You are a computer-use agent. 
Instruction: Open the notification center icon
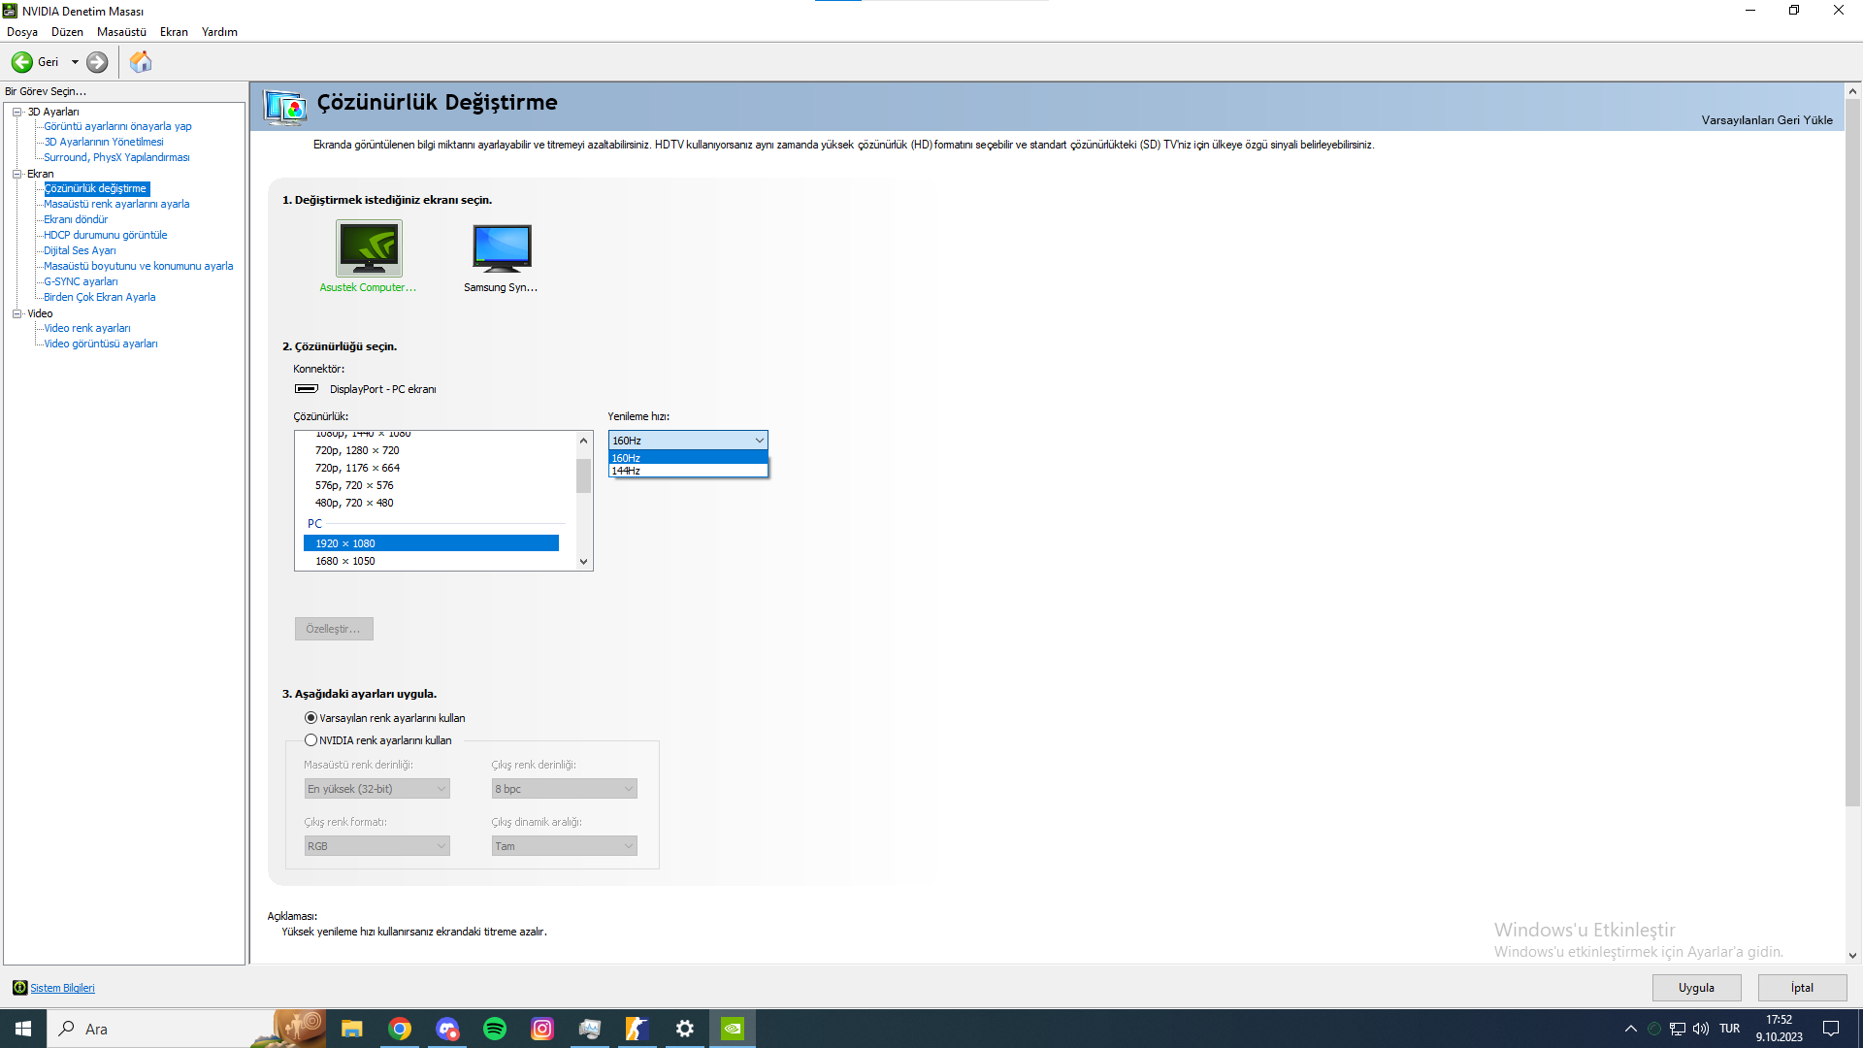tap(1831, 1029)
